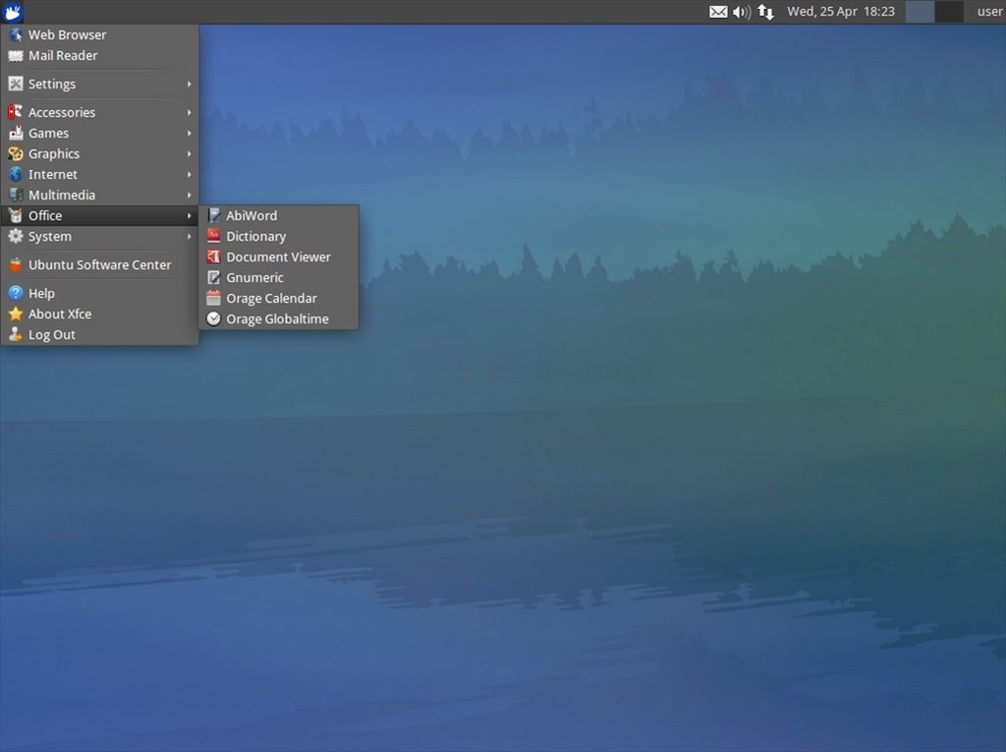The width and height of the screenshot is (1006, 752).
Task: Open Mail Reader menu entry
Action: pyautogui.click(x=99, y=56)
